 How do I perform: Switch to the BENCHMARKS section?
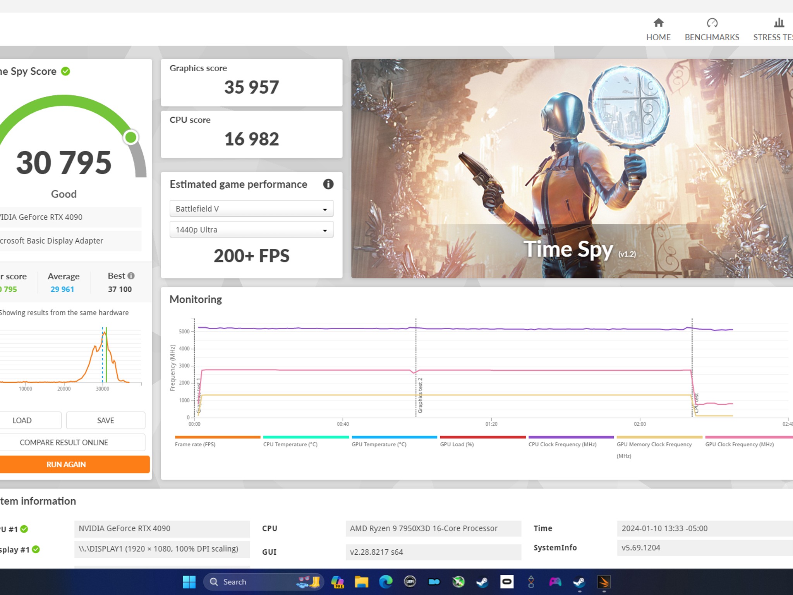point(712,29)
